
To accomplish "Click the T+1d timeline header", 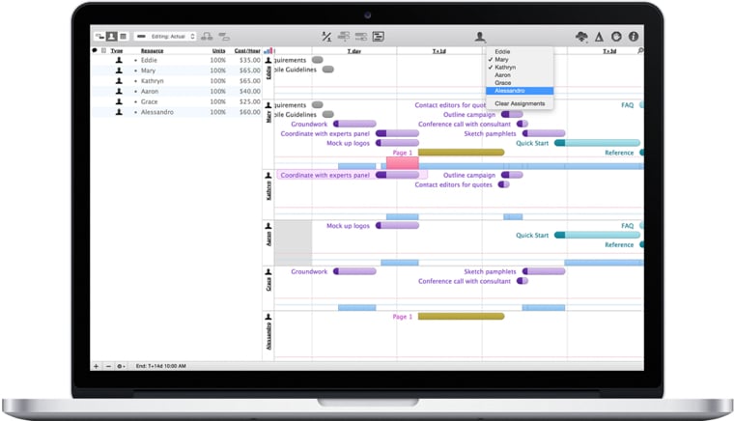I will (x=439, y=51).
